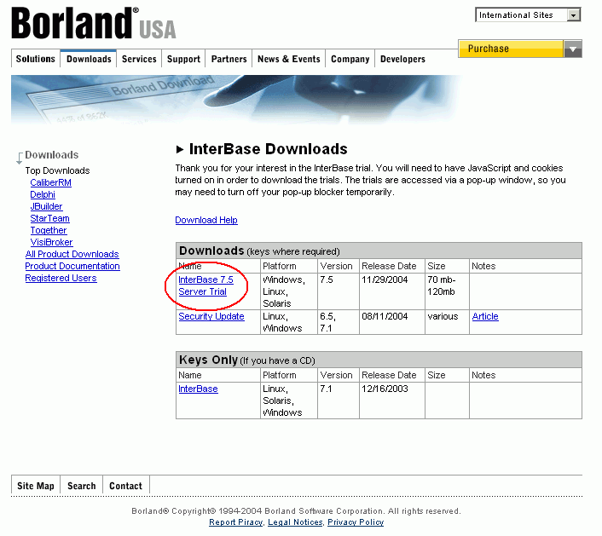Open the Article notes link
This screenshot has height=536, width=602.
485,316
